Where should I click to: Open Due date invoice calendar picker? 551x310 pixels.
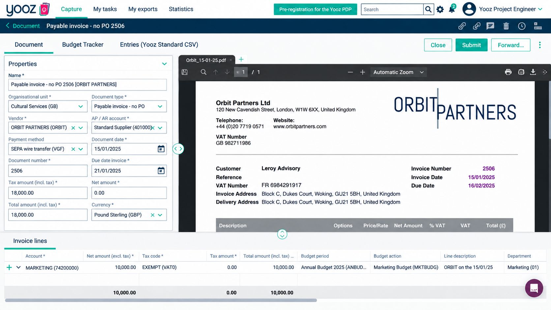point(161,171)
